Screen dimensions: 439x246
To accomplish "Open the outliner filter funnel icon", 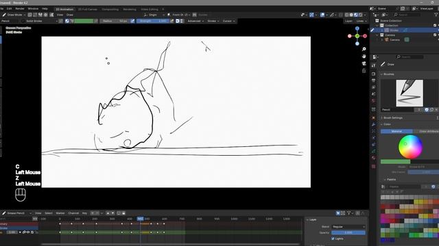I will point(436,14).
